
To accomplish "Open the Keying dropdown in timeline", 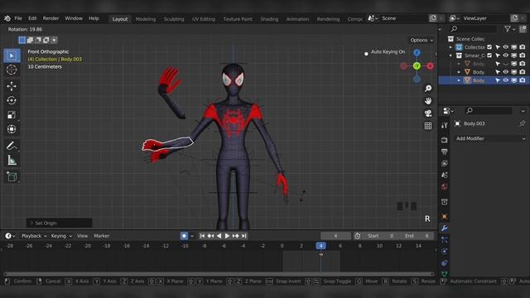I will click(61, 236).
